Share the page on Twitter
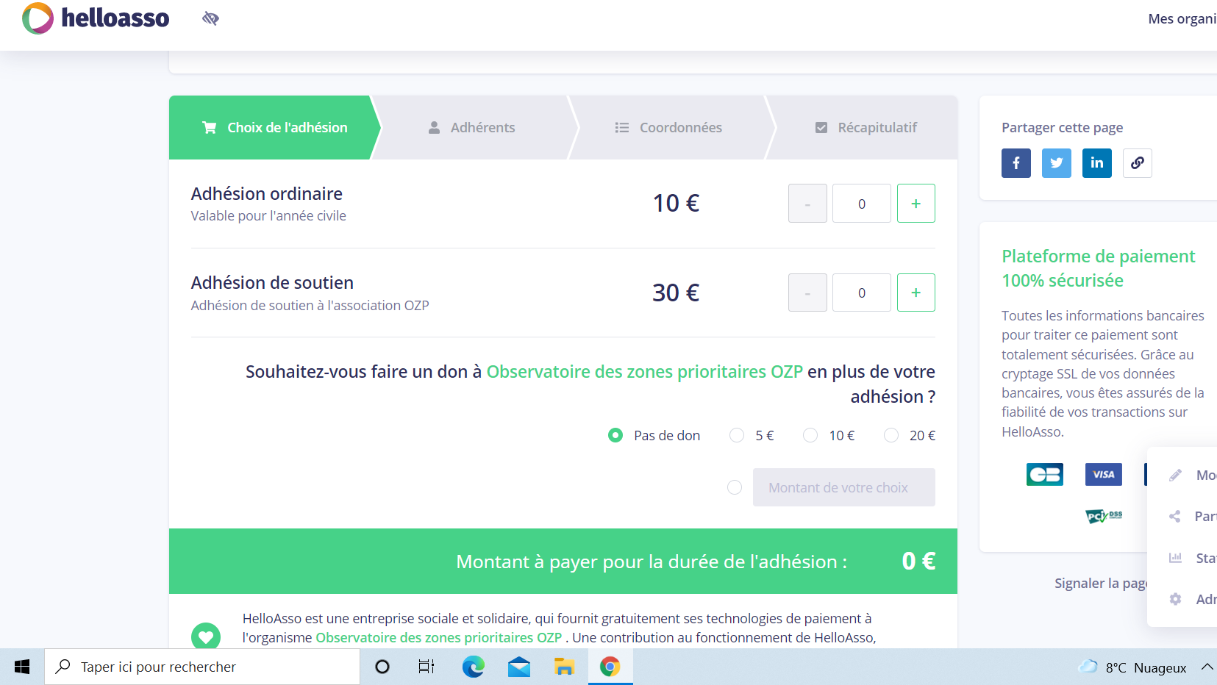Screen dimensions: 1217x685 [x=1056, y=162]
